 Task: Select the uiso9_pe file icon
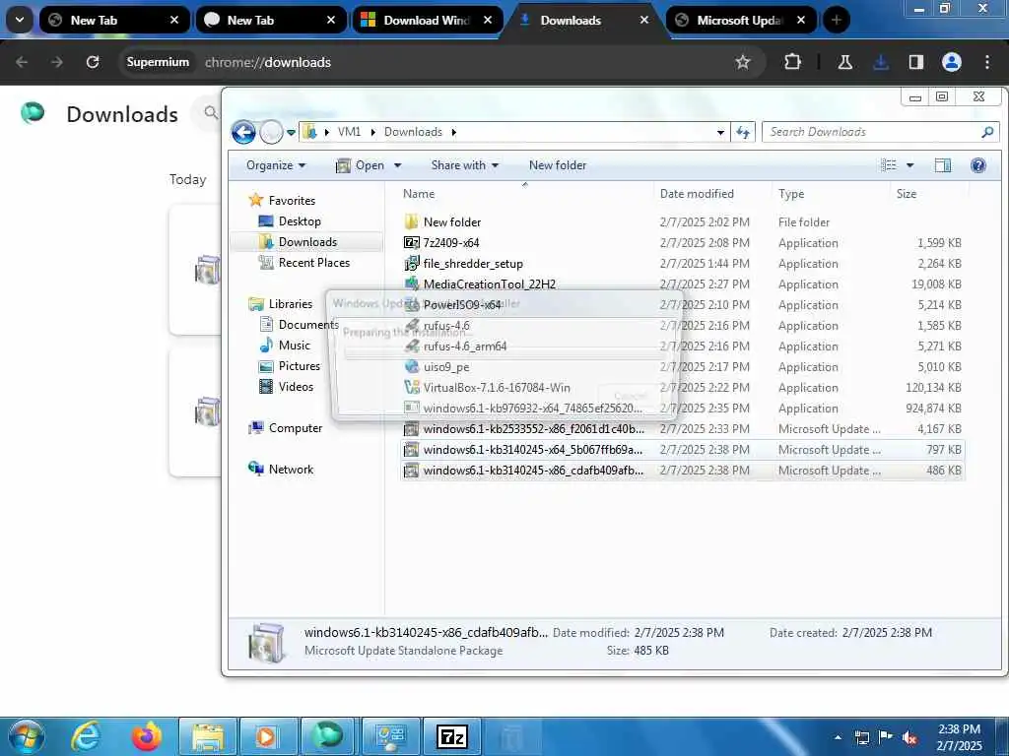point(411,366)
